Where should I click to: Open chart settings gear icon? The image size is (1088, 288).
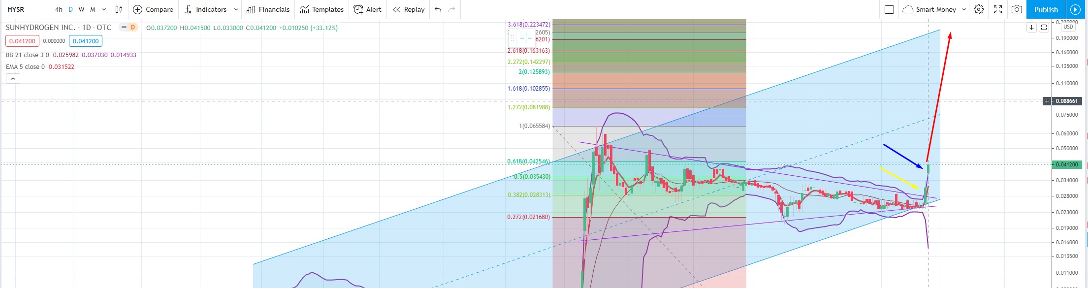point(979,9)
